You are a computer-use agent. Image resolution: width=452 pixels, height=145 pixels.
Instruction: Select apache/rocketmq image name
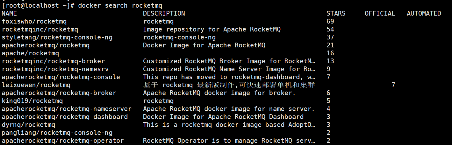click(30, 53)
